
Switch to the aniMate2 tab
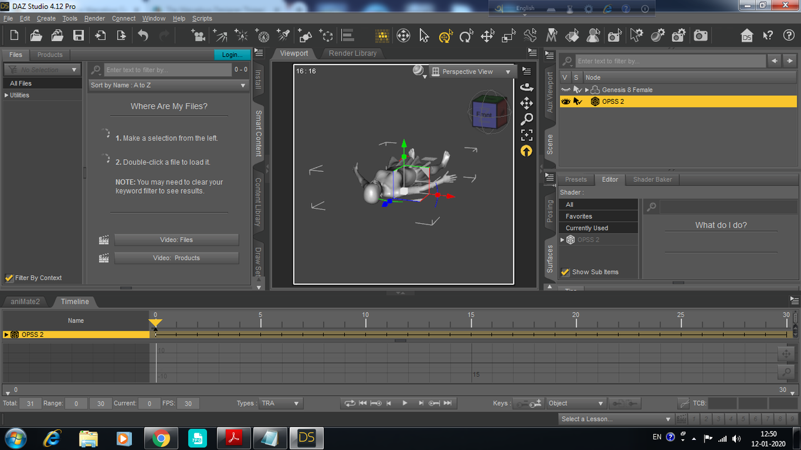pos(25,301)
